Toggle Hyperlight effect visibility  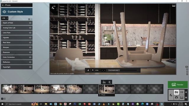point(30,67)
